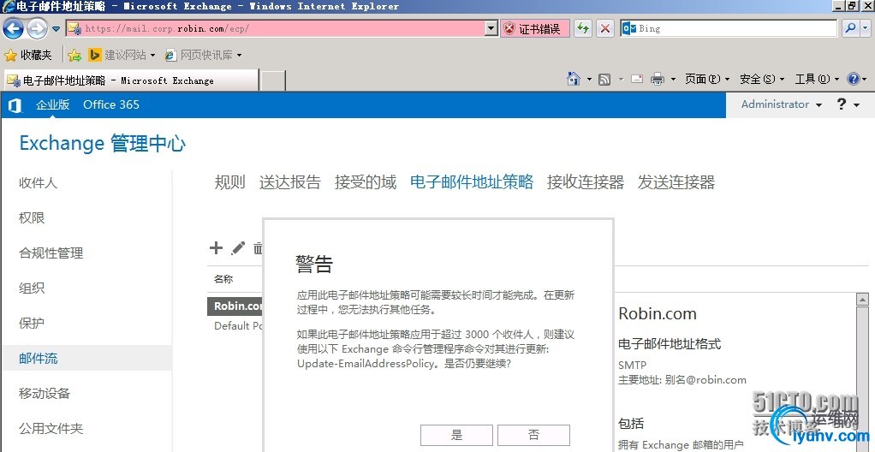Viewport: 875px width, 452px height.
Task: Open 权限 in the left navigation
Action: 31,217
